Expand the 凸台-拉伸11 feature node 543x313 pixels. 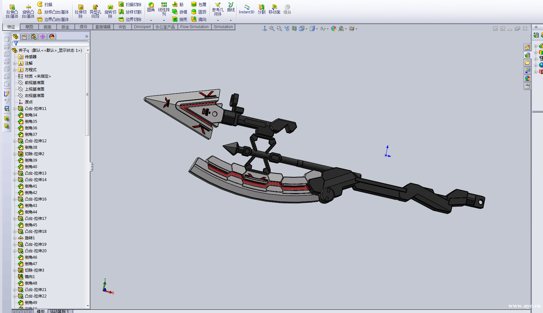click(x=15, y=109)
